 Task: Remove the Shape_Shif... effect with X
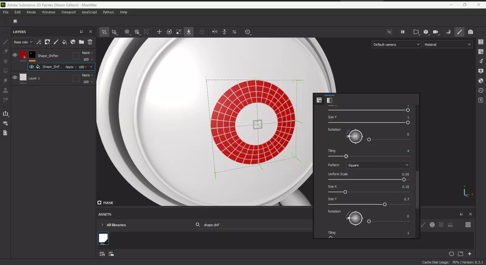(91, 67)
